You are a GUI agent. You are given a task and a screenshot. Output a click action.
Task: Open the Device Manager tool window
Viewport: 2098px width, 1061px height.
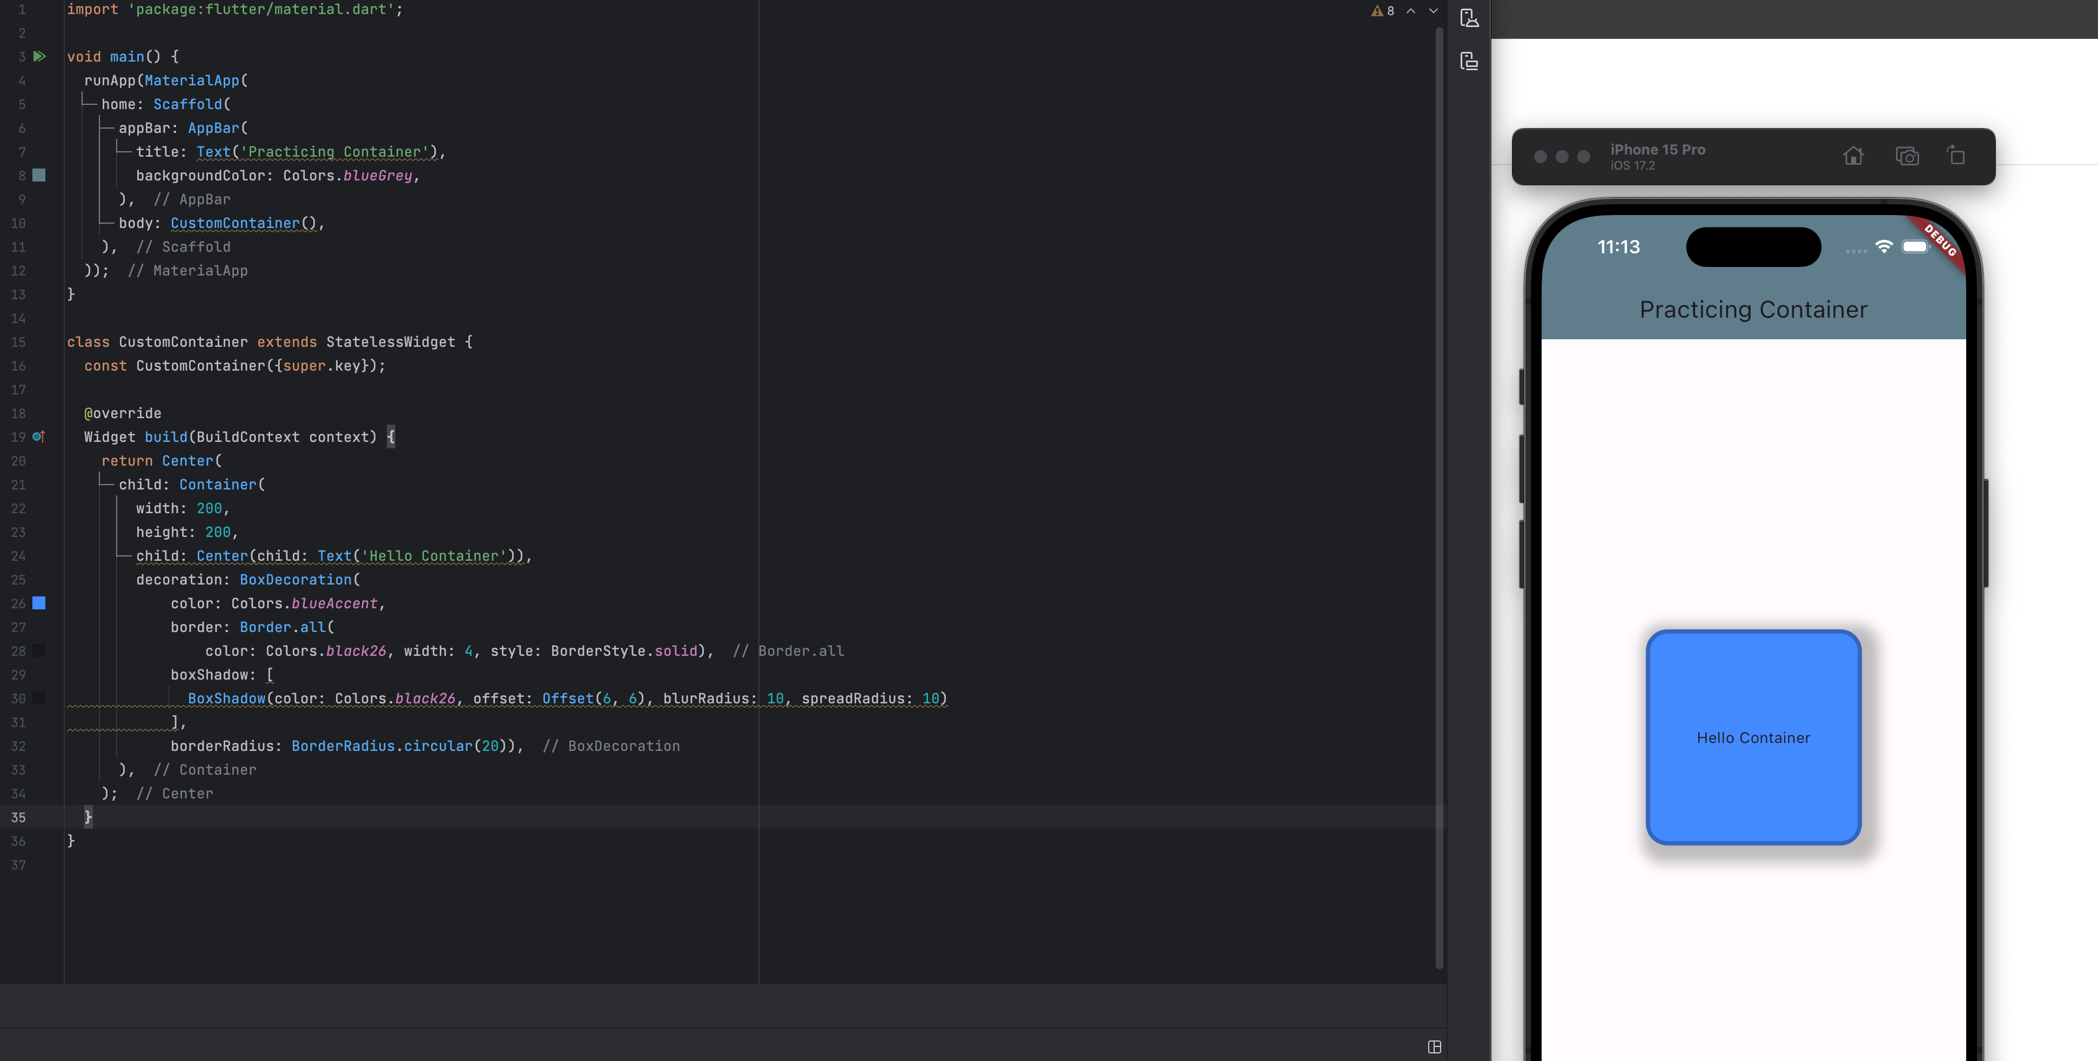1469,18
